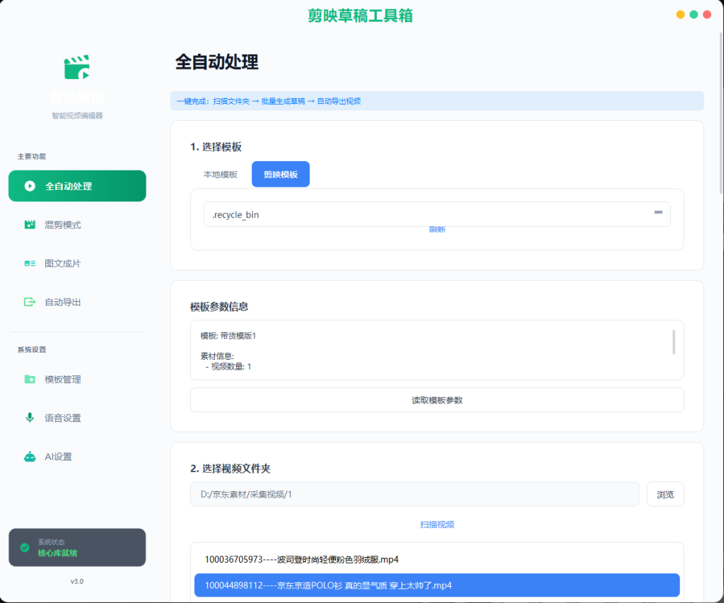724x603 pixels.
Task: Open 自动导出 via its export icon
Action: point(30,302)
